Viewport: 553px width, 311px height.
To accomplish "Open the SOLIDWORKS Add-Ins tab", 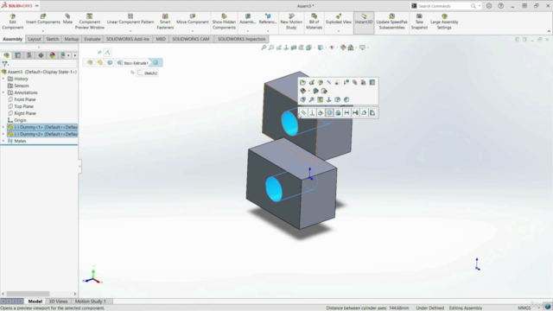I will tap(128, 39).
